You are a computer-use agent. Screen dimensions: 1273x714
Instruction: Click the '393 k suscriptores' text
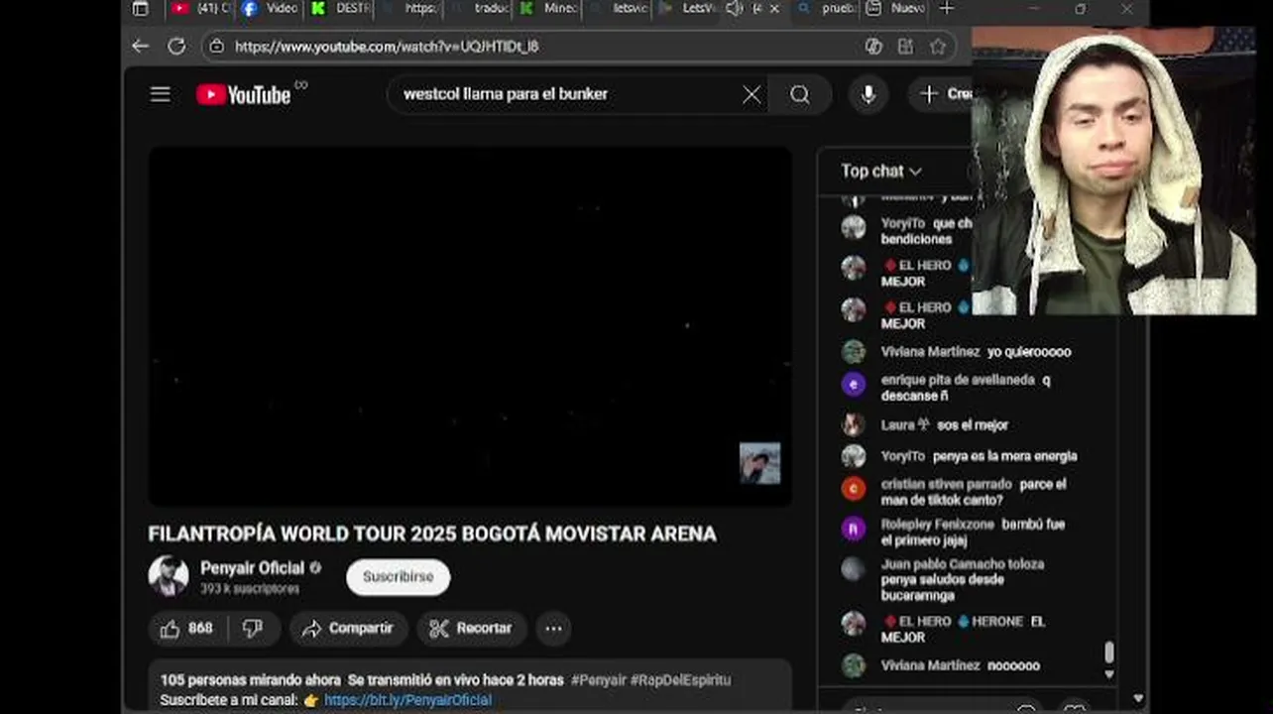click(249, 589)
